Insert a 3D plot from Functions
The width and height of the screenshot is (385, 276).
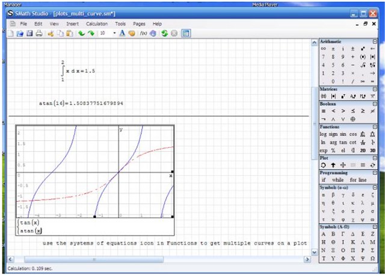pos(372,150)
